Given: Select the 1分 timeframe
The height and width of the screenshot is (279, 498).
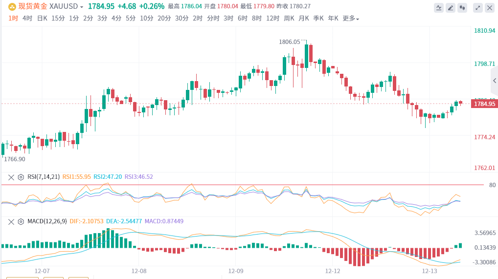Looking at the screenshot, I should (x=74, y=19).
